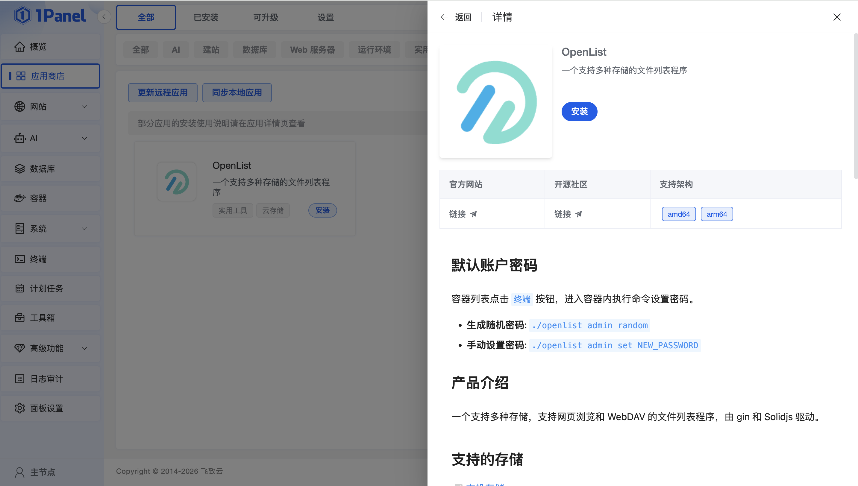Expand the 高级功能 sidebar submenu
Screen dimensions: 858x486
click(84, 348)
